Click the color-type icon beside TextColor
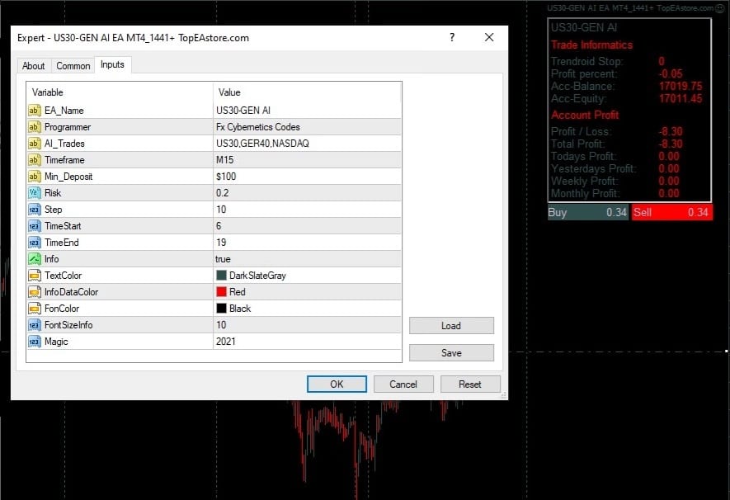730x500 pixels. [35, 276]
